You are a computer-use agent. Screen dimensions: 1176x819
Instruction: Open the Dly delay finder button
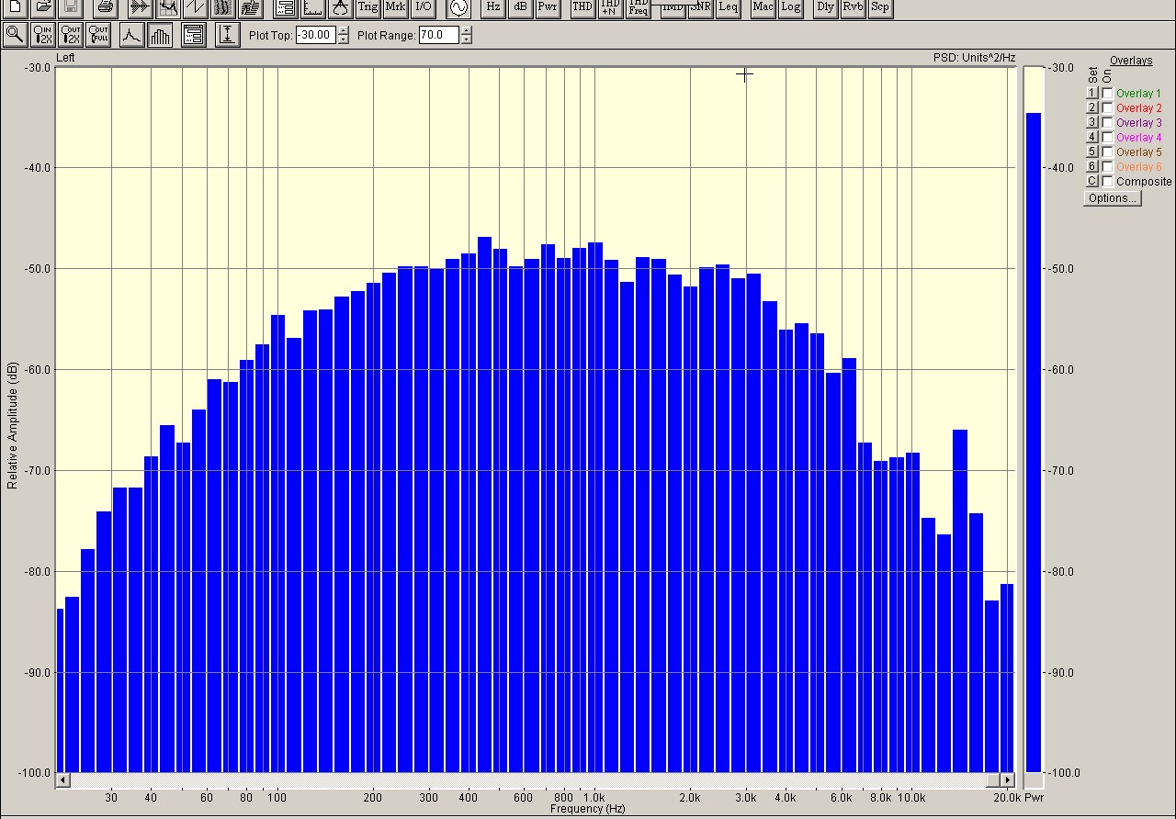tap(825, 7)
